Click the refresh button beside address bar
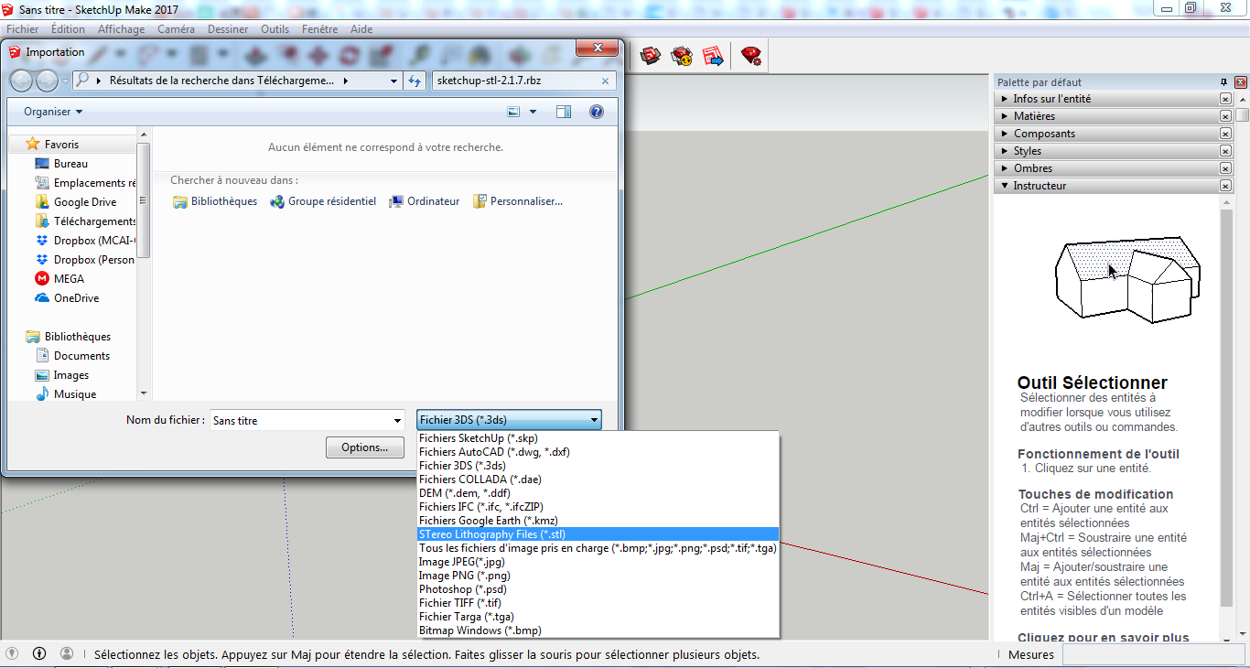1250x668 pixels. [415, 81]
